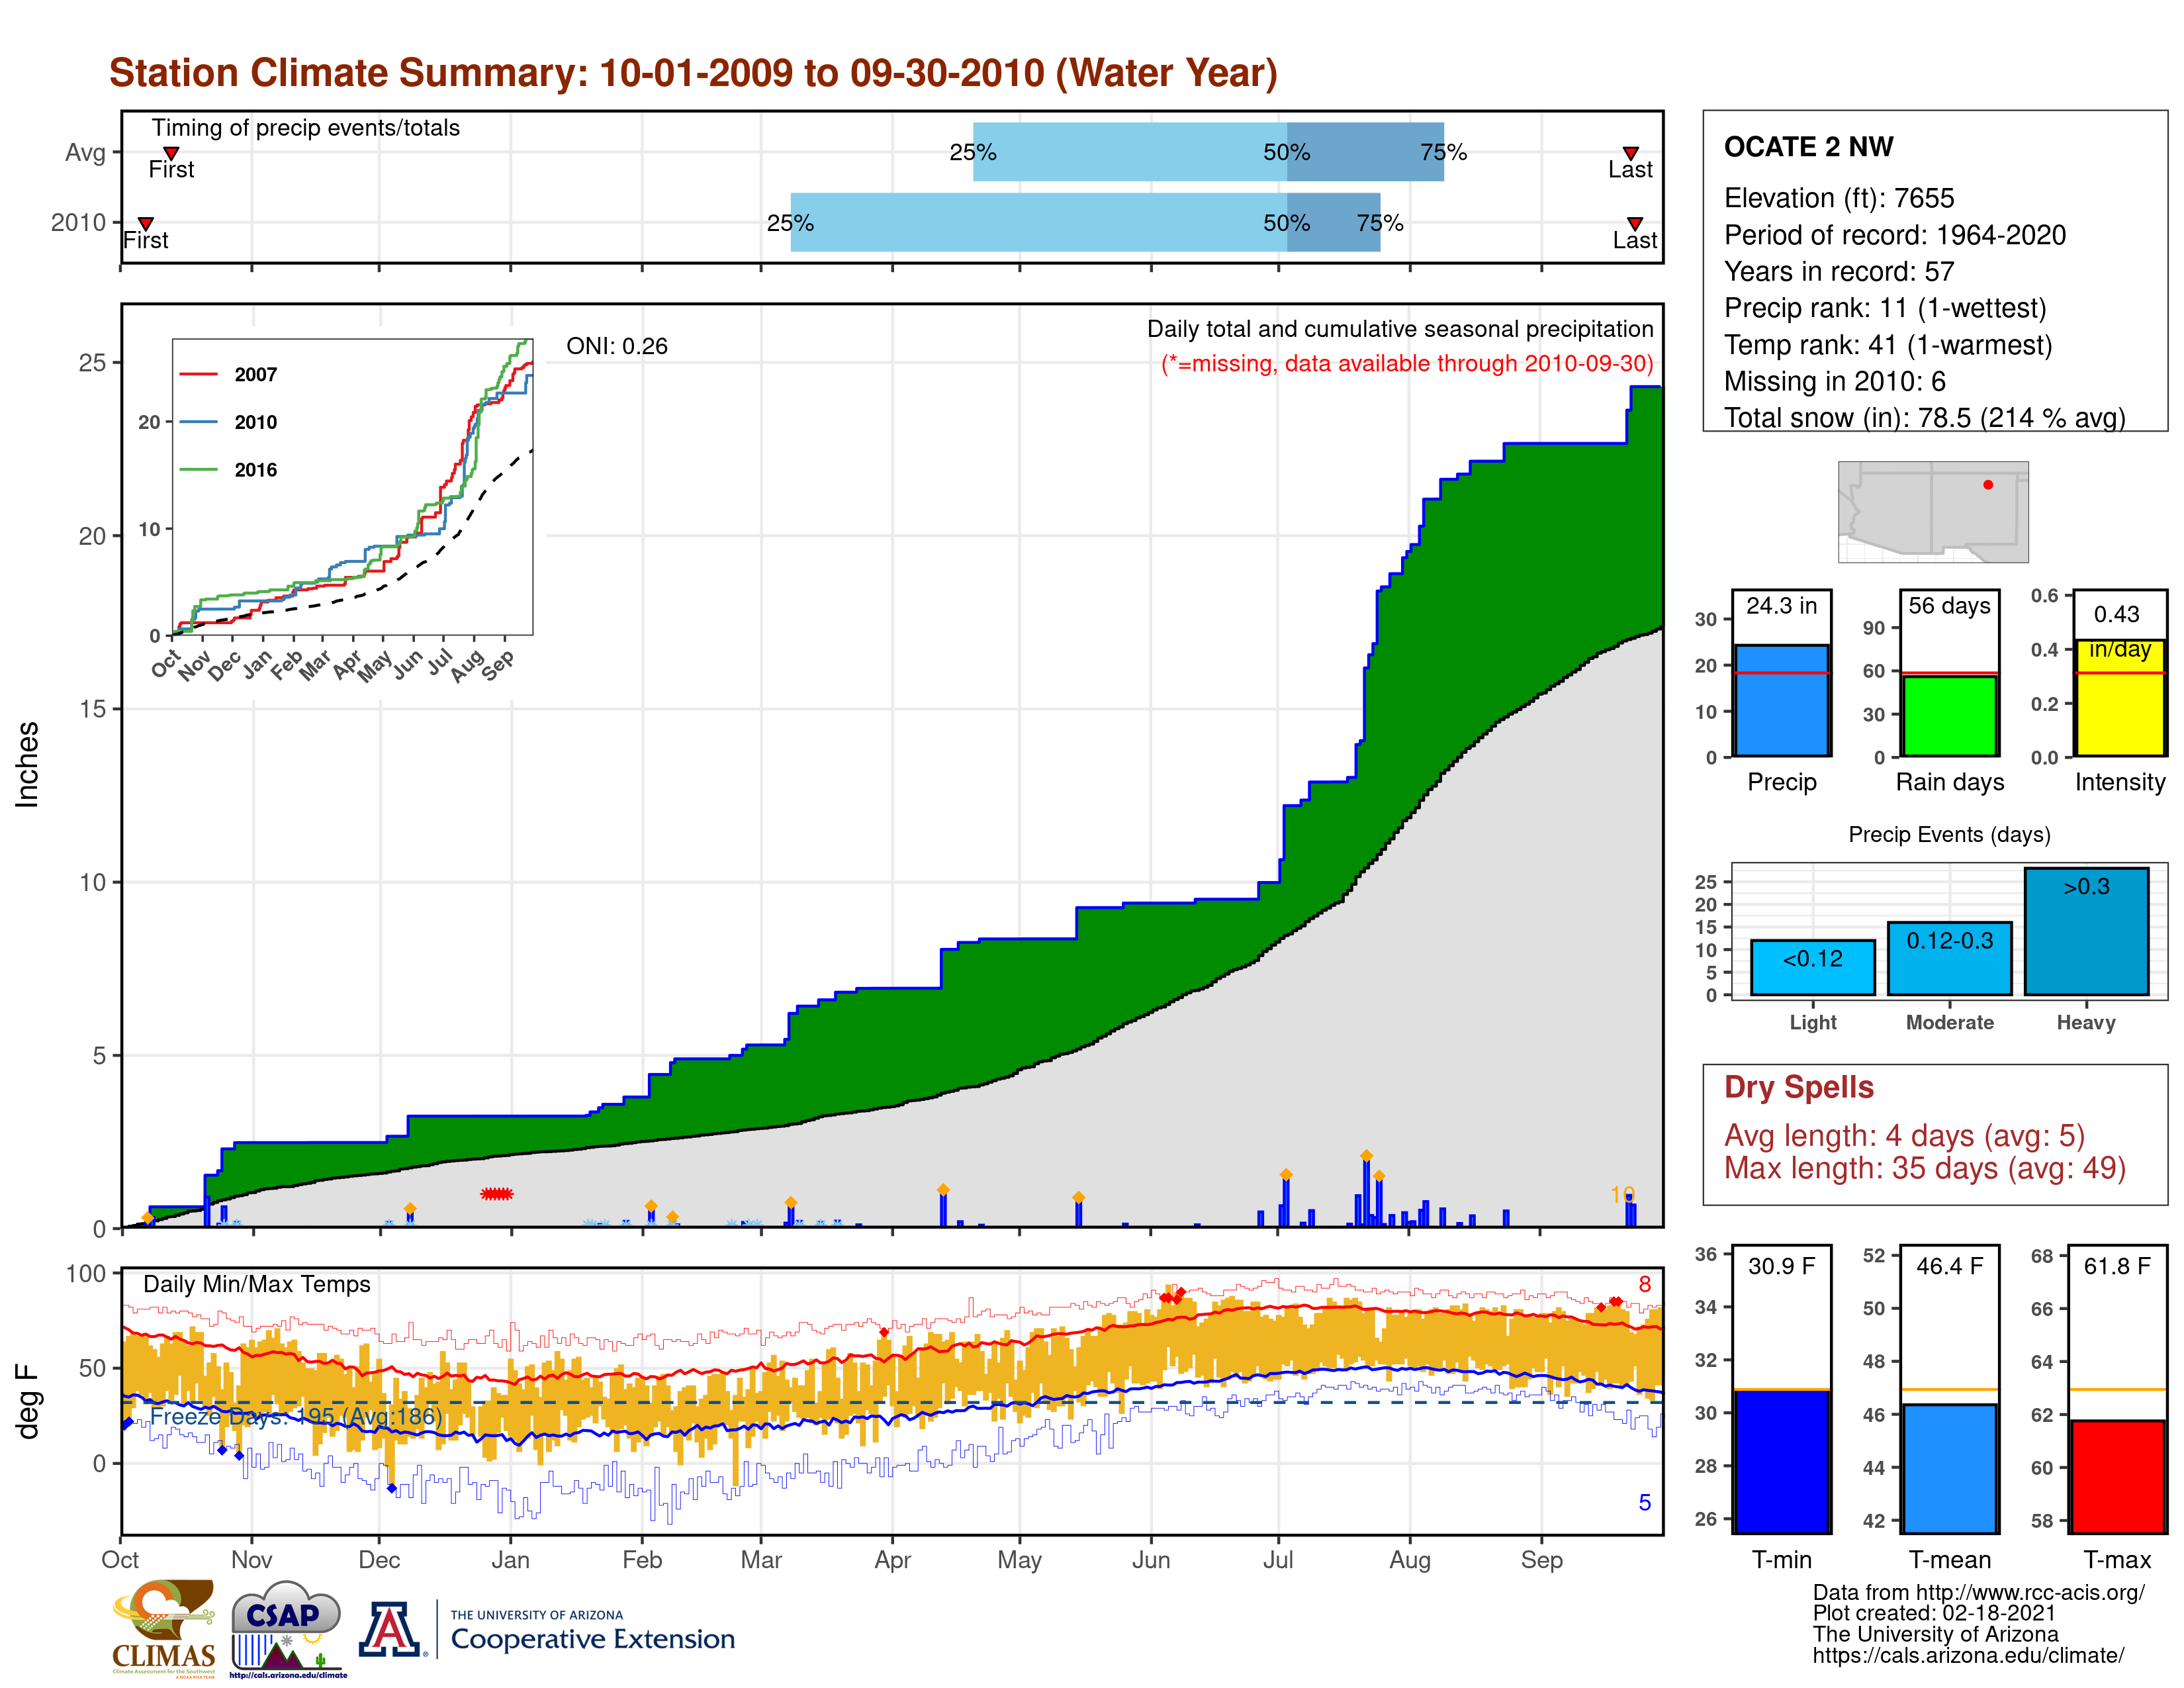The image size is (2184, 1688).
Task: Click the Heavy >0.3 events bar
Action: (2086, 931)
